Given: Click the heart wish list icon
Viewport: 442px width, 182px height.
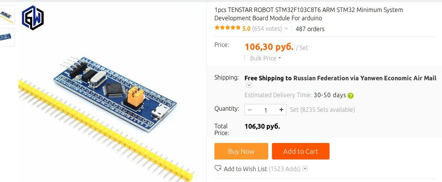Looking at the screenshot, I should point(218,168).
